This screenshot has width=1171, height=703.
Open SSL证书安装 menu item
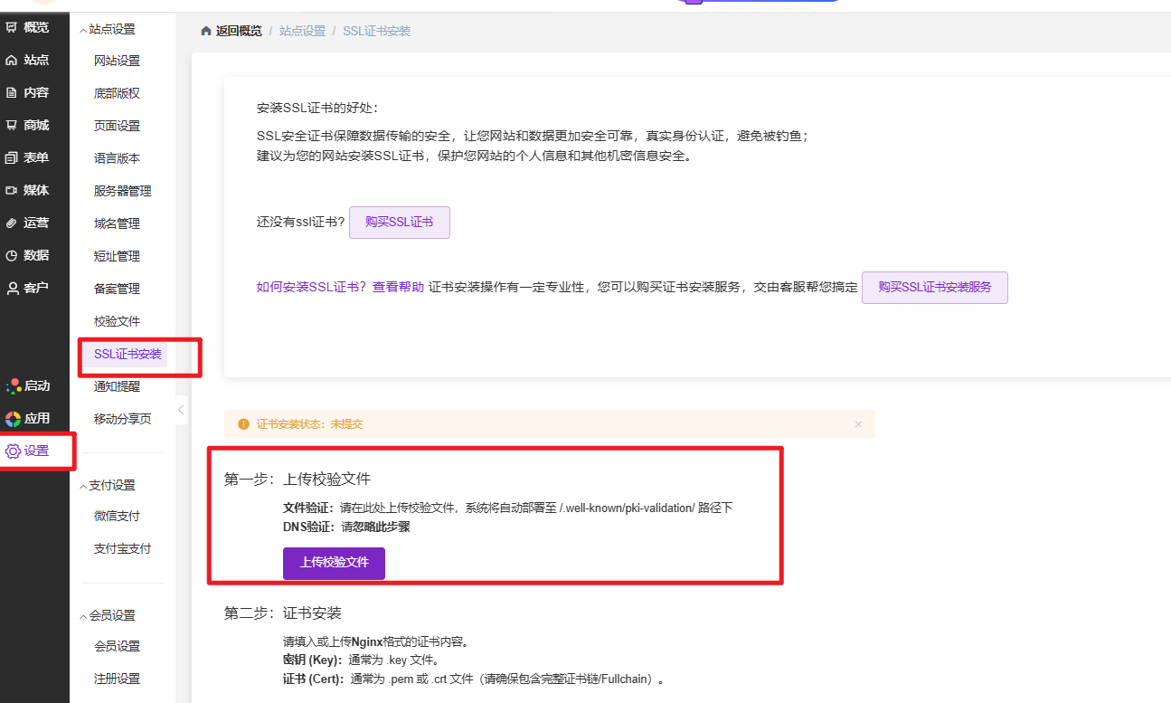pyautogui.click(x=127, y=354)
